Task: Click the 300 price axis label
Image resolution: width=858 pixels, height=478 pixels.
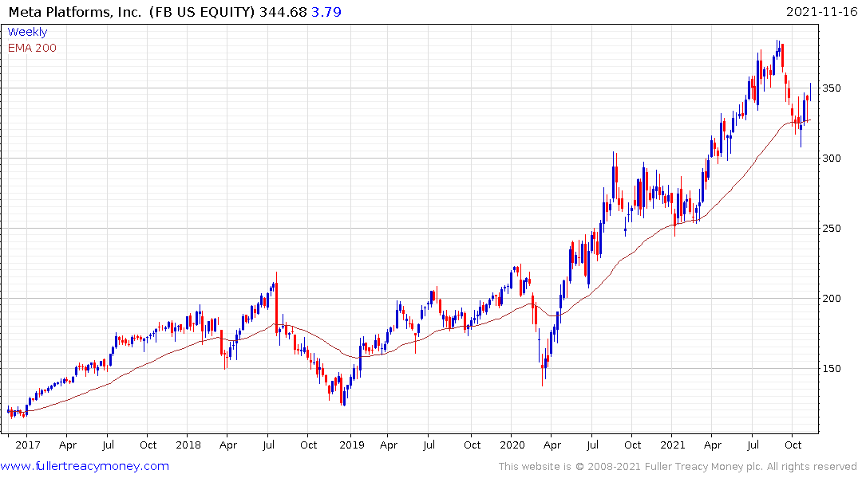Action: coord(832,159)
